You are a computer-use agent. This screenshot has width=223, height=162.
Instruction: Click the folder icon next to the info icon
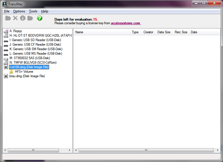pyautogui.click(x=30, y=18)
